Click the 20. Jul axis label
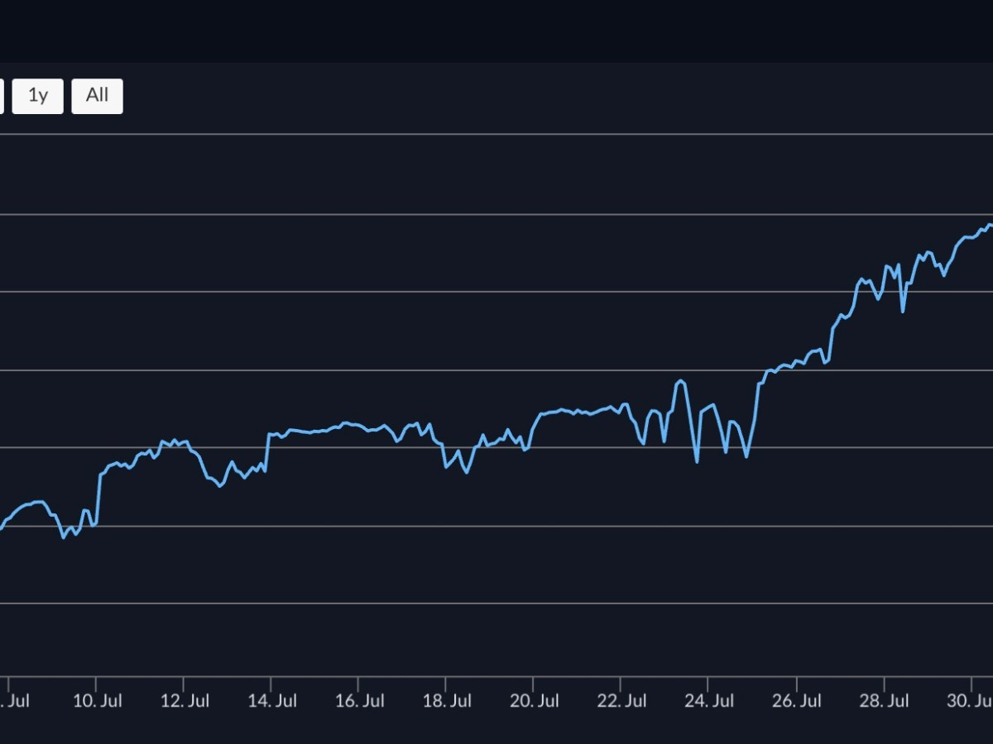993x744 pixels. tap(535, 700)
